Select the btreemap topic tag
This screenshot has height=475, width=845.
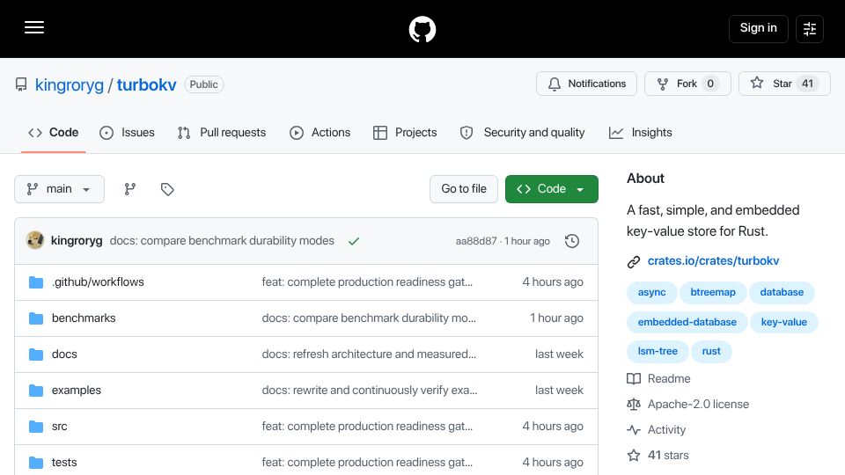click(x=712, y=292)
